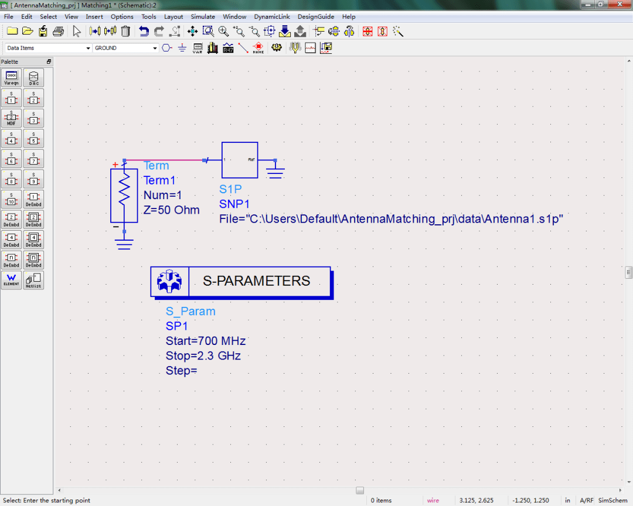Image resolution: width=633 pixels, height=506 pixels.
Task: Zoom in with the plus magnifier
Action: (223, 31)
